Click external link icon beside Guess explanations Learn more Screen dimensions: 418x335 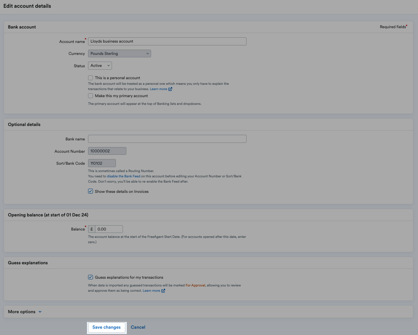point(163,291)
